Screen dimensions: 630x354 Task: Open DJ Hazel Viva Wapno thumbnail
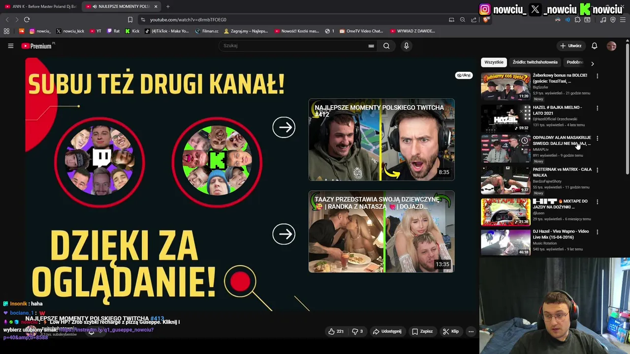[505, 242]
